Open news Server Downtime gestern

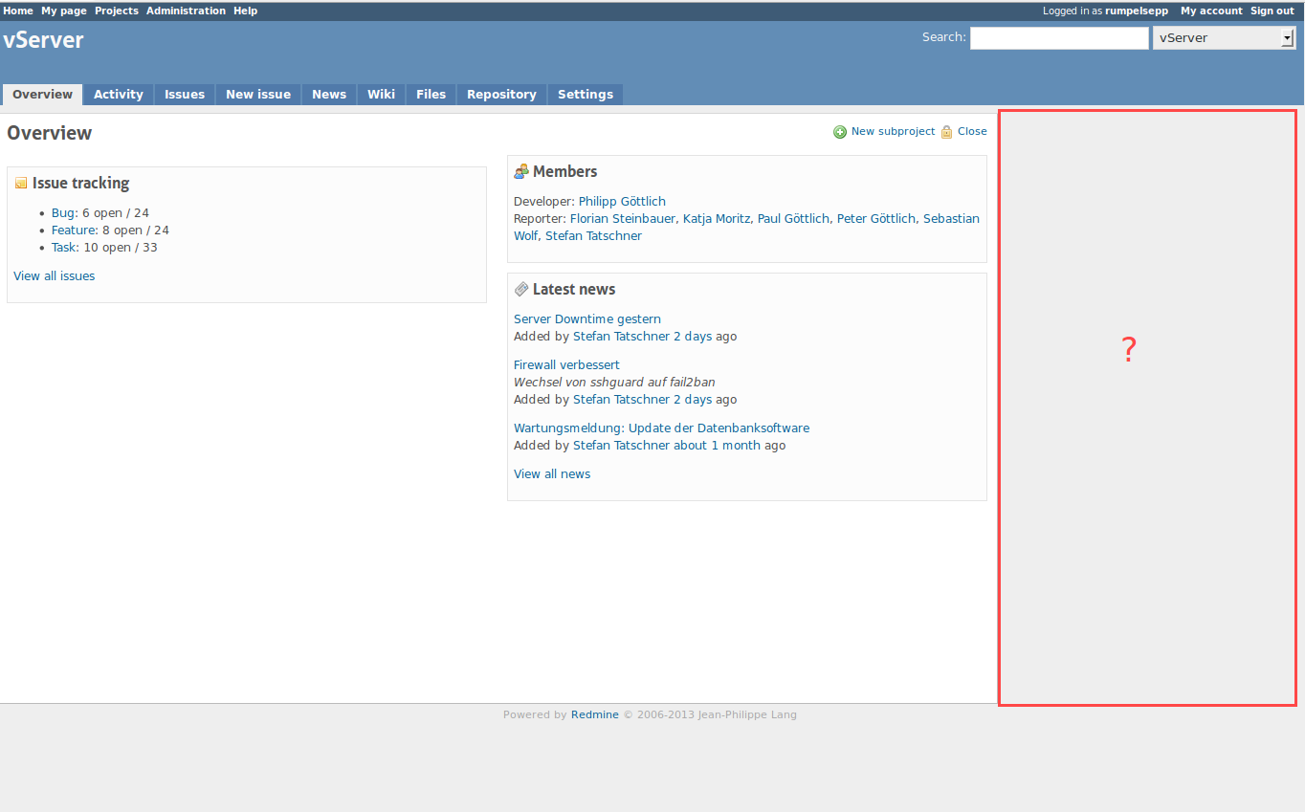[587, 319]
